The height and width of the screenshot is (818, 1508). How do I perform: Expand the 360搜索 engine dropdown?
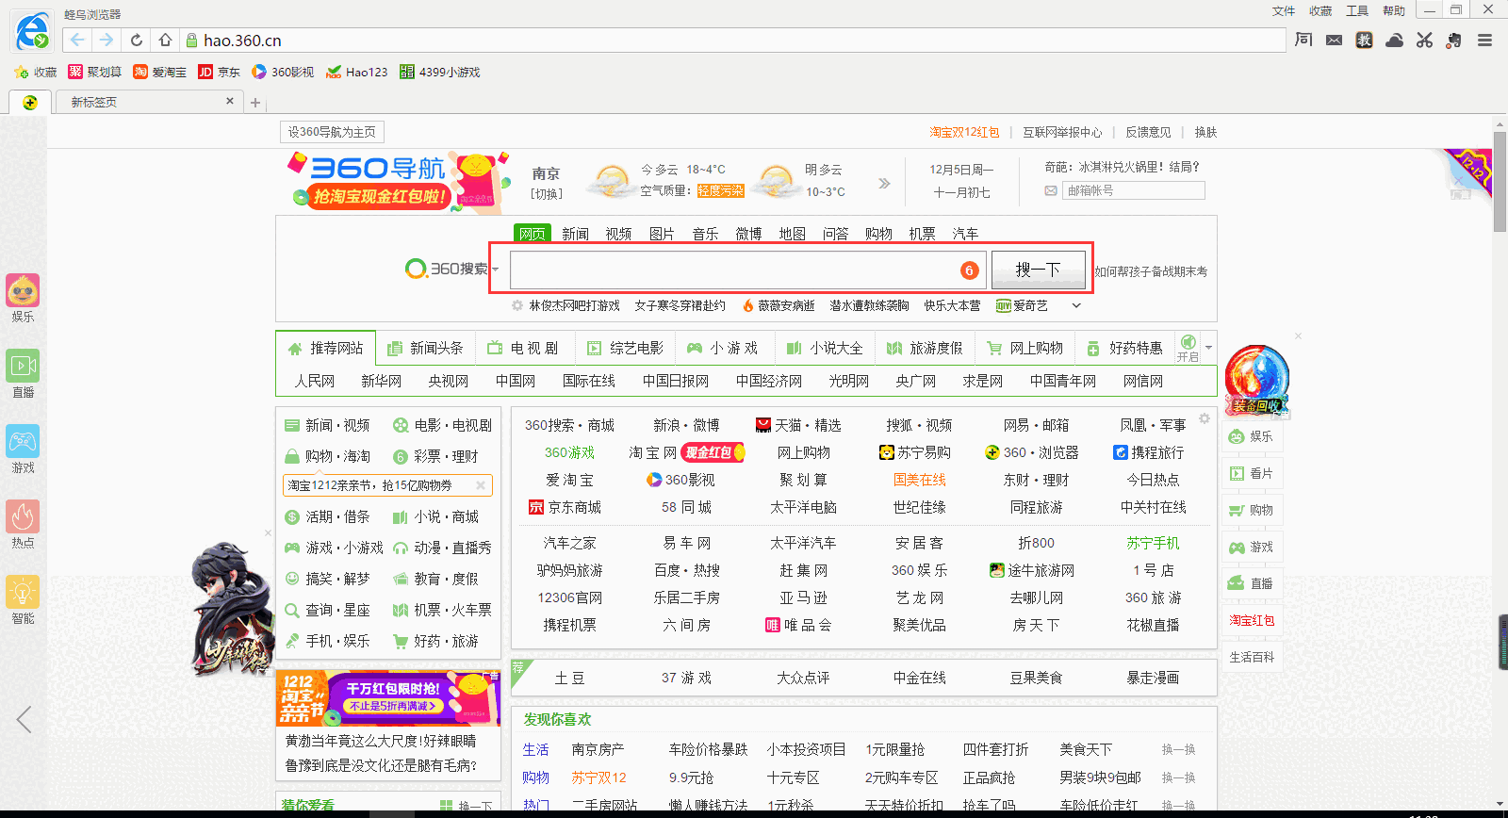(495, 270)
